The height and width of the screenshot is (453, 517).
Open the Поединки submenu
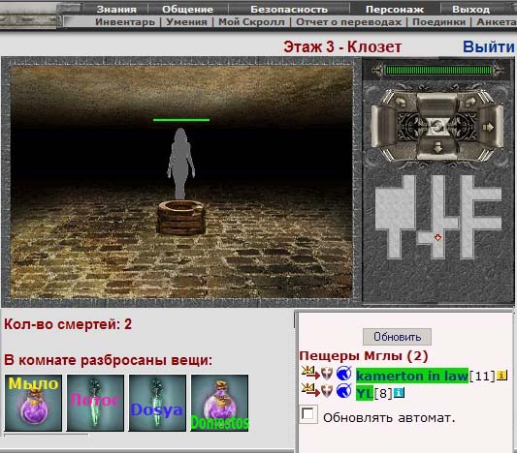[x=439, y=22]
